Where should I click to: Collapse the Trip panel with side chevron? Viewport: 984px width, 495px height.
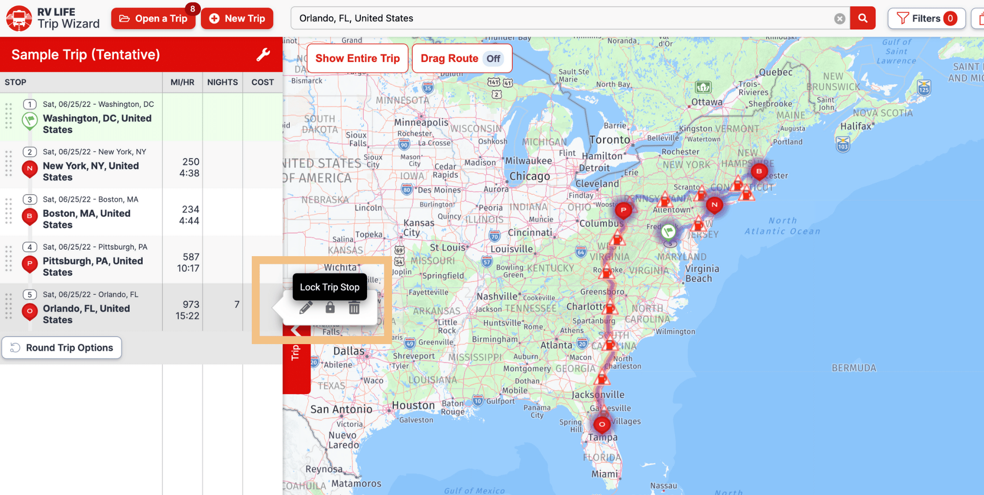(x=295, y=330)
